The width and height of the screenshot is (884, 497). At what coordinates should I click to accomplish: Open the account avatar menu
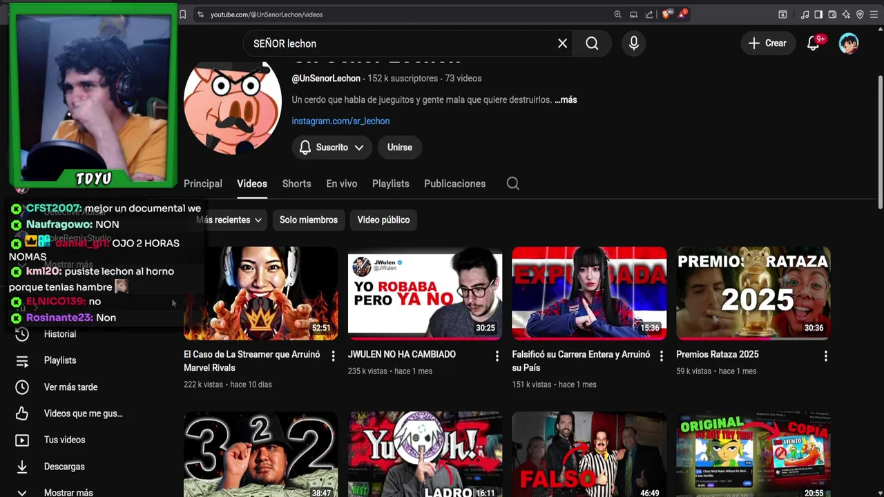click(x=849, y=43)
